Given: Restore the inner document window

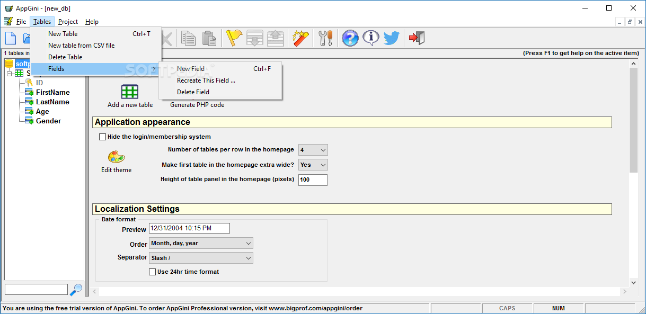Looking at the screenshot, I should point(630,22).
